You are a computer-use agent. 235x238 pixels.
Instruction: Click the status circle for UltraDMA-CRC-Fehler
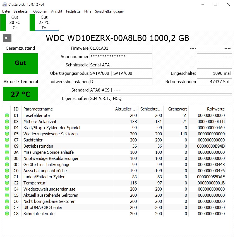pyautogui.click(x=7, y=208)
